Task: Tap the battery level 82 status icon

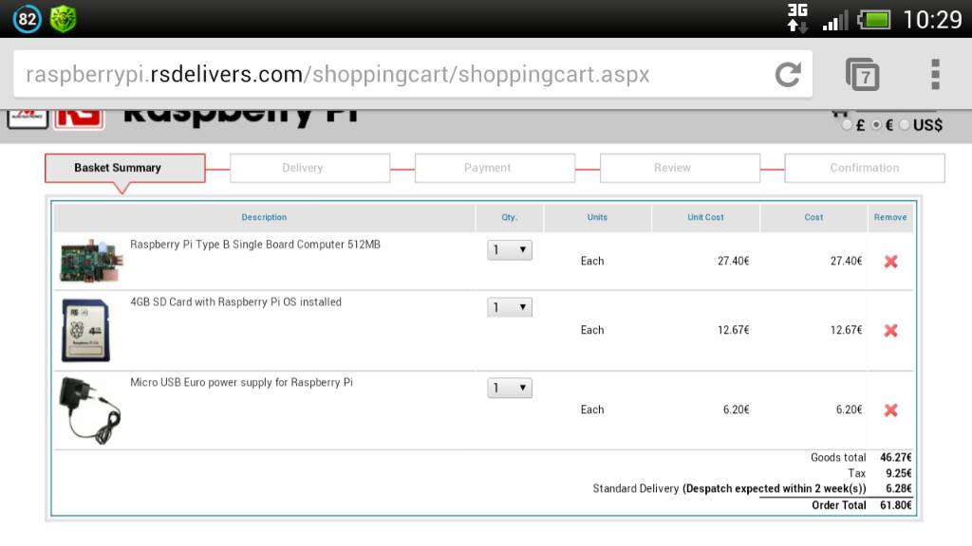Action: (x=27, y=19)
